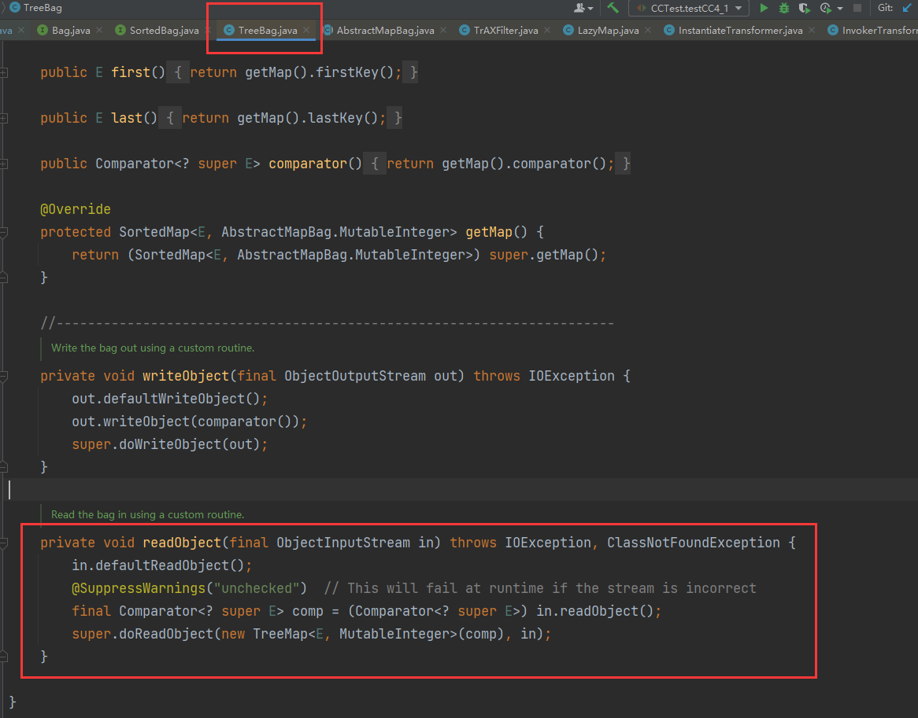Place the cursor on the blank caret line

462,490
